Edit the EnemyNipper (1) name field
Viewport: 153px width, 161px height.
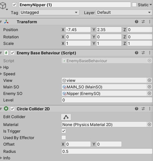tap(75, 5)
